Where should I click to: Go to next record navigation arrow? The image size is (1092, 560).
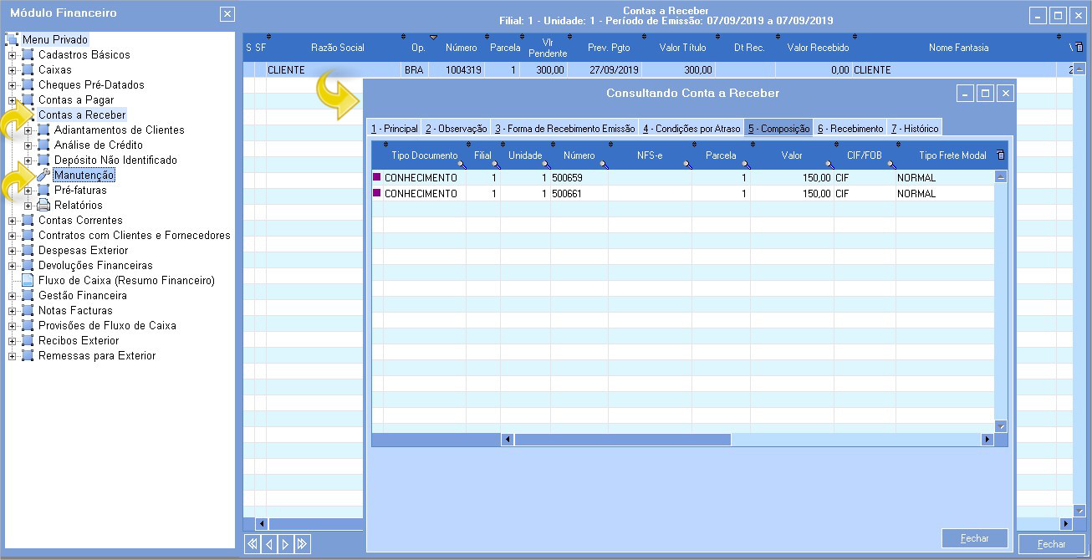pos(285,544)
